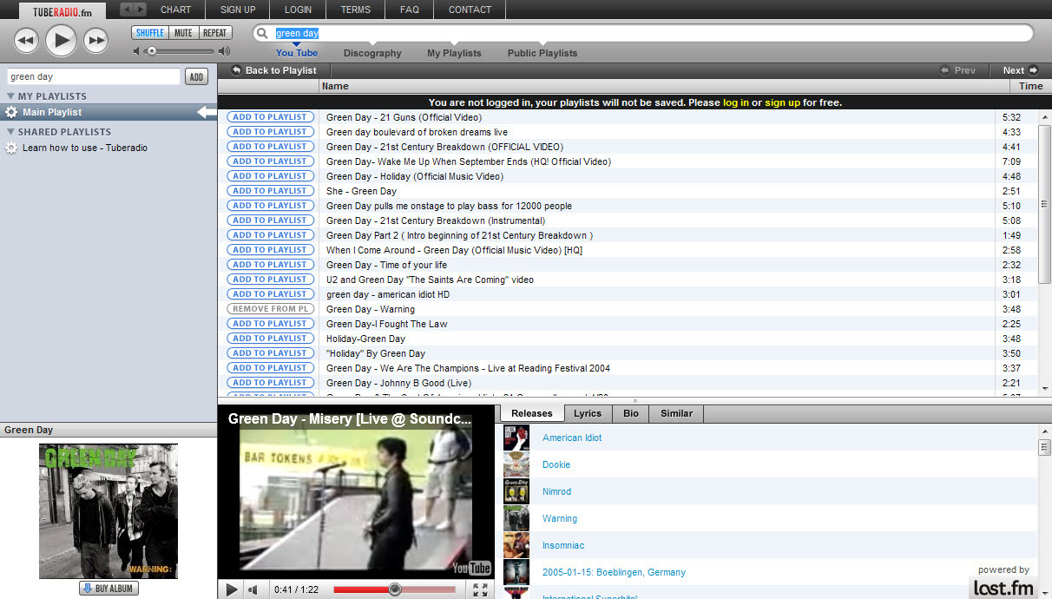
Task: Skip forward with the fast-forward button
Action: click(95, 40)
